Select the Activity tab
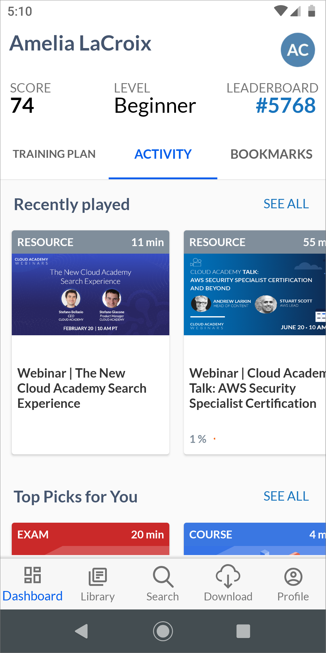 pos(163,154)
